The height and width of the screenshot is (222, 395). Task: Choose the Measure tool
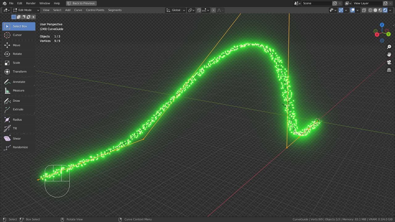[19, 91]
